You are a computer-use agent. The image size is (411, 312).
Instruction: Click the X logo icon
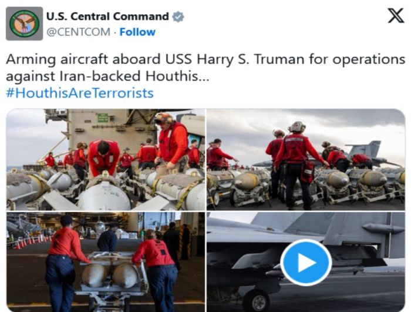[396, 16]
